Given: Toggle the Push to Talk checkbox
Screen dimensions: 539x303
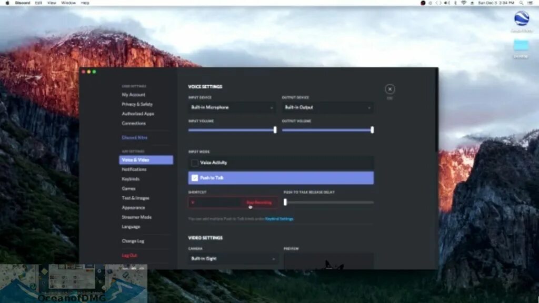Looking at the screenshot, I should pos(195,178).
